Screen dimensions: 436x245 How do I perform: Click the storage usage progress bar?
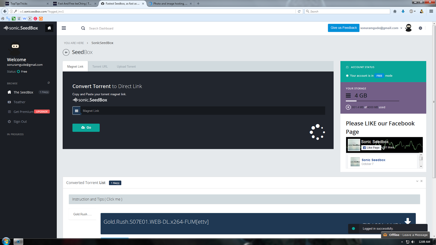(x=373, y=101)
